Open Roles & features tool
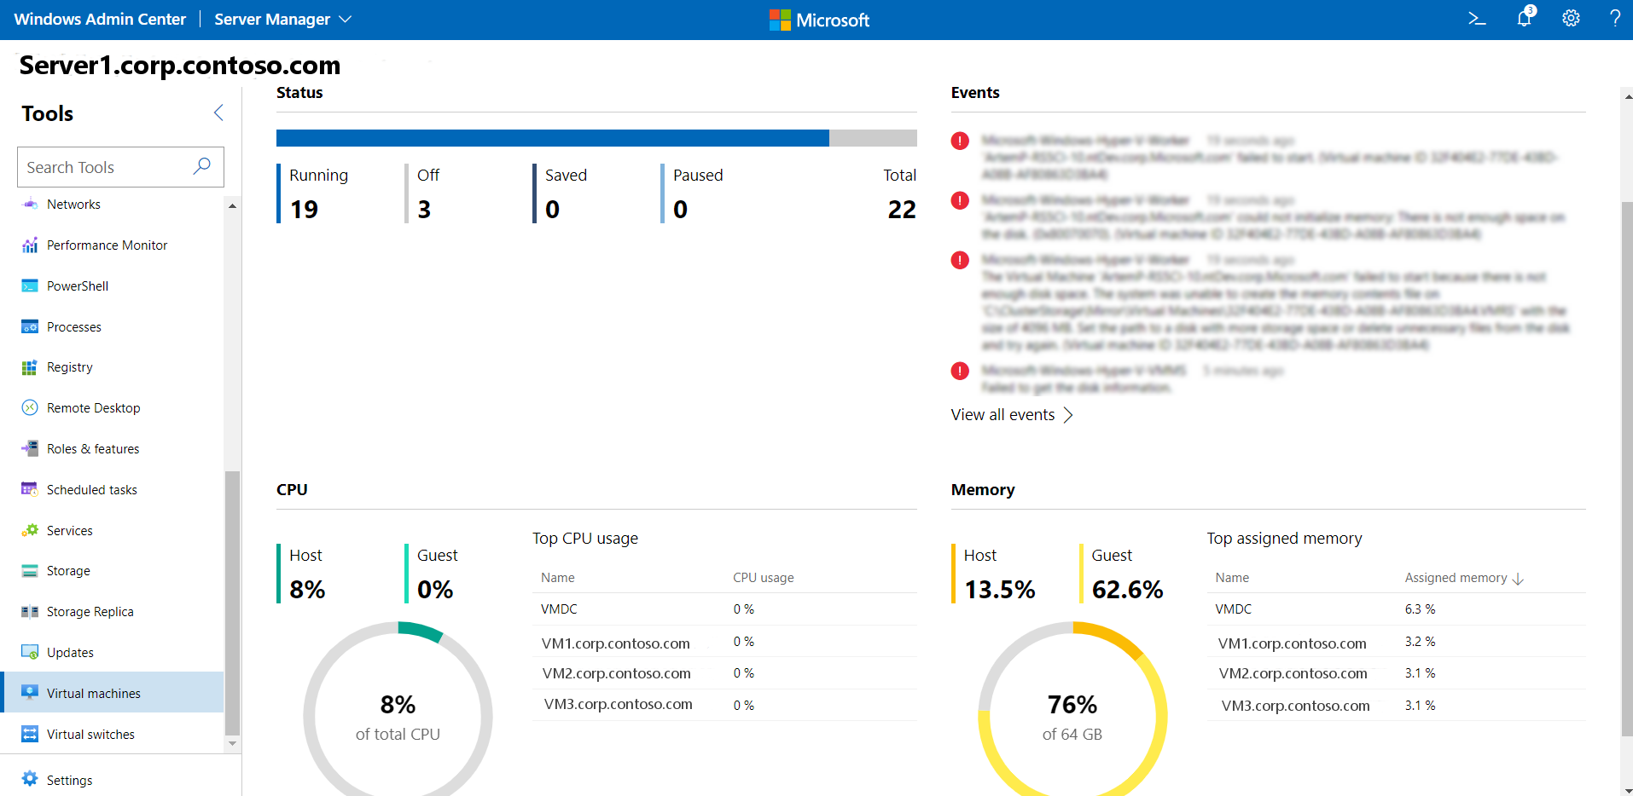Screen dimensions: 1633x796 93,449
